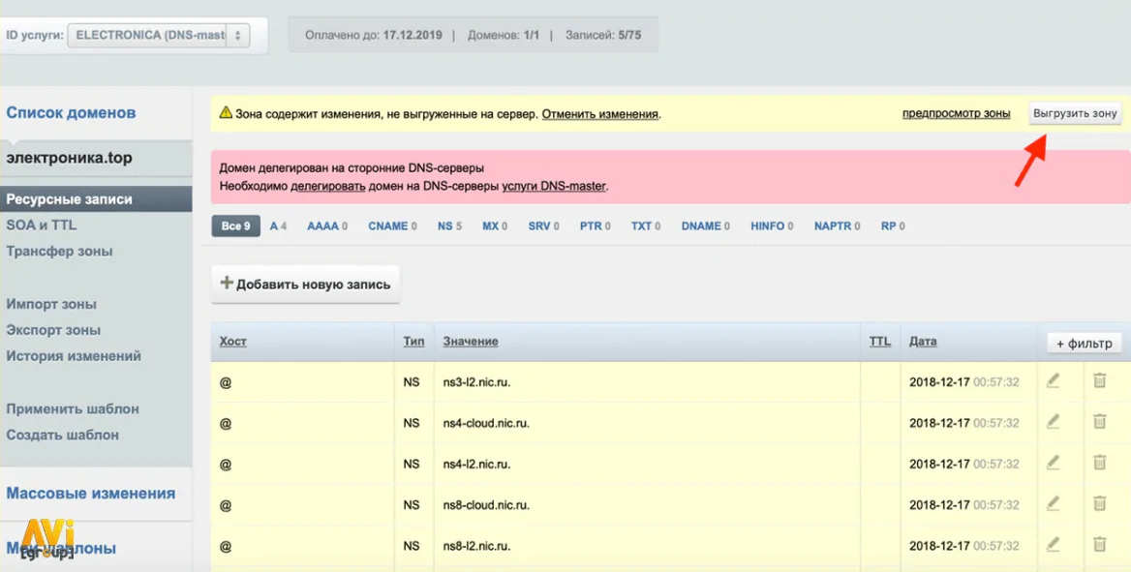Open Импорт зоны in the sidebar
This screenshot has height=572, width=1131.
pyautogui.click(x=51, y=304)
